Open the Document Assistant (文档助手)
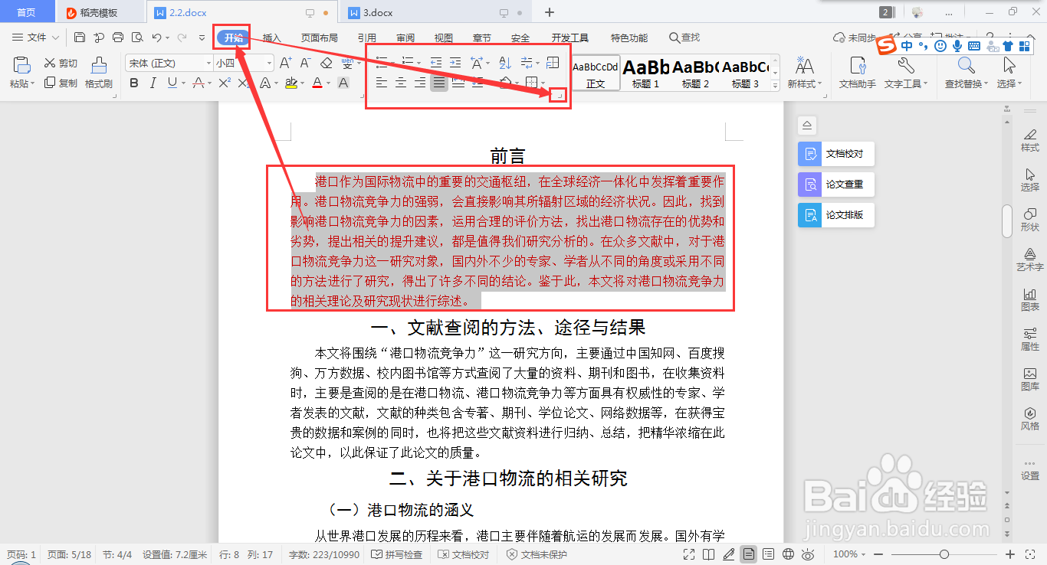 point(858,73)
